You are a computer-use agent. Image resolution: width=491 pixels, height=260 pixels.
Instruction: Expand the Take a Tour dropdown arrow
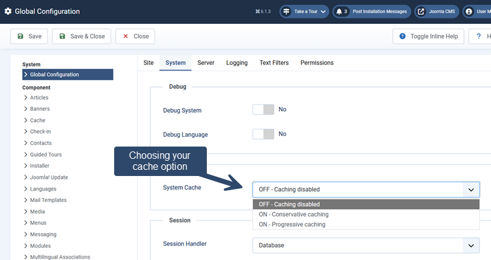pyautogui.click(x=323, y=12)
